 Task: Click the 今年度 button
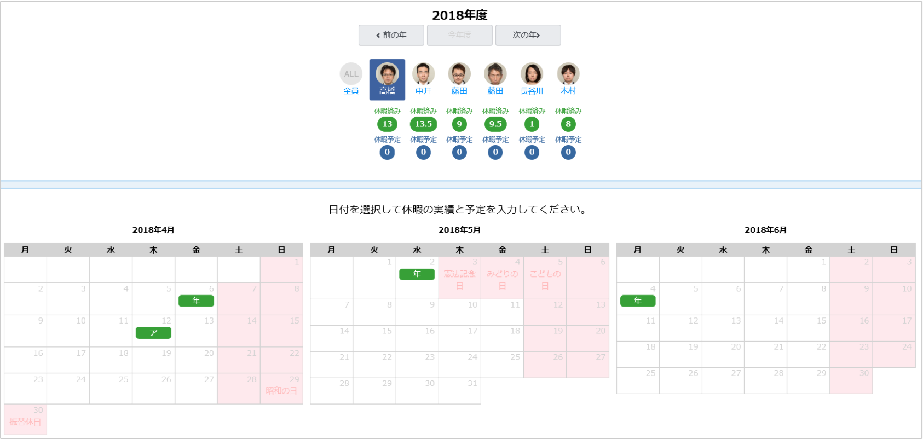click(459, 35)
